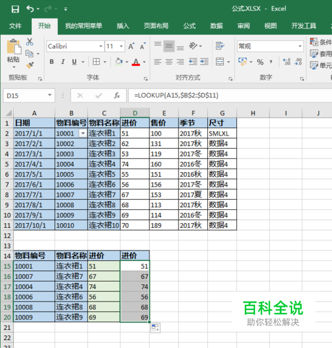Click the insert function fx button
Image resolution: width=332 pixels, height=348 pixels.
pyautogui.click(x=117, y=96)
